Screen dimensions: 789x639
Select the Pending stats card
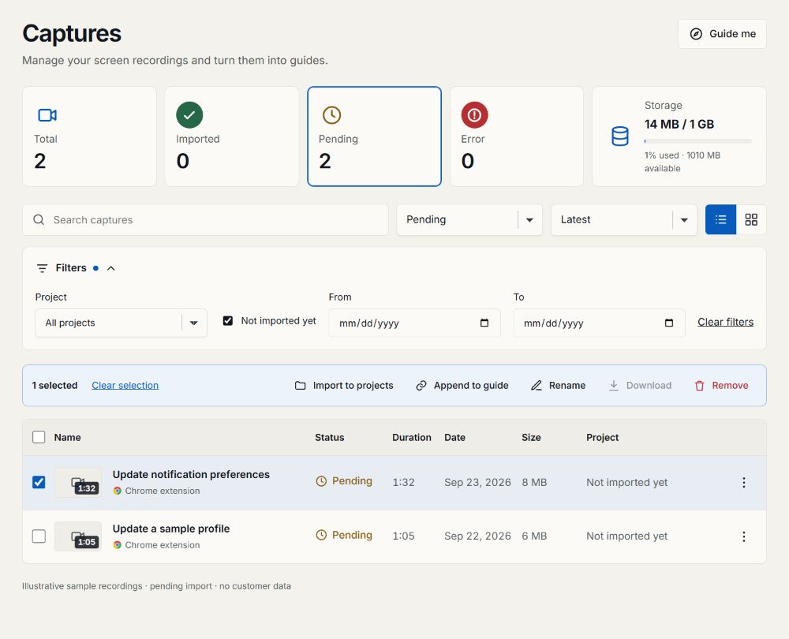[x=374, y=136]
